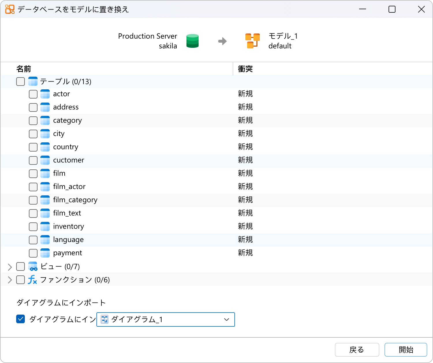Maximize the データベースをモデルに置き換え window
Viewport: 433px width, 363px height.
[392, 9]
